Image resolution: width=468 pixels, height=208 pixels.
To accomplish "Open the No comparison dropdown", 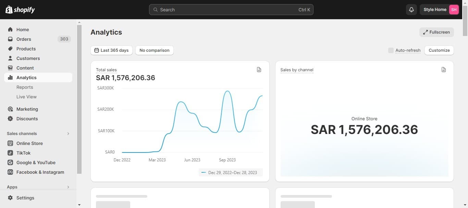I will click(154, 50).
